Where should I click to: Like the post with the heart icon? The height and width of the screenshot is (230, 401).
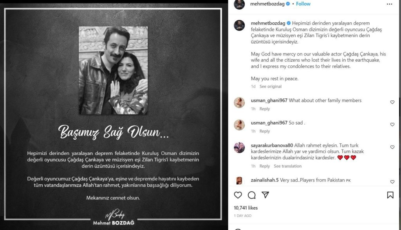pos(238,195)
